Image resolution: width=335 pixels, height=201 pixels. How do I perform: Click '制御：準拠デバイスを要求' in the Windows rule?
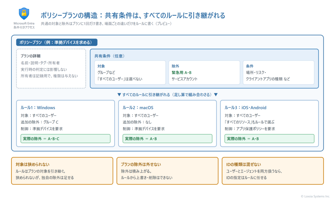pyautogui.click(x=42, y=129)
